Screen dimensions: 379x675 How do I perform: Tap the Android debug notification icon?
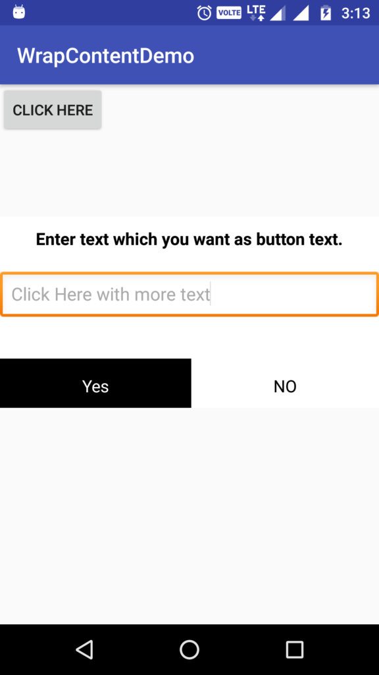(x=19, y=12)
